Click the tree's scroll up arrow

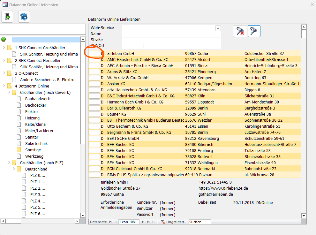tap(83, 39)
